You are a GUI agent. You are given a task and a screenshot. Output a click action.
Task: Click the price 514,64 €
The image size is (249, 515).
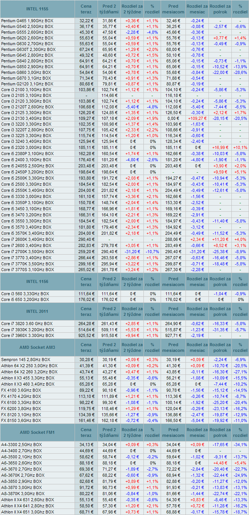coord(86,330)
